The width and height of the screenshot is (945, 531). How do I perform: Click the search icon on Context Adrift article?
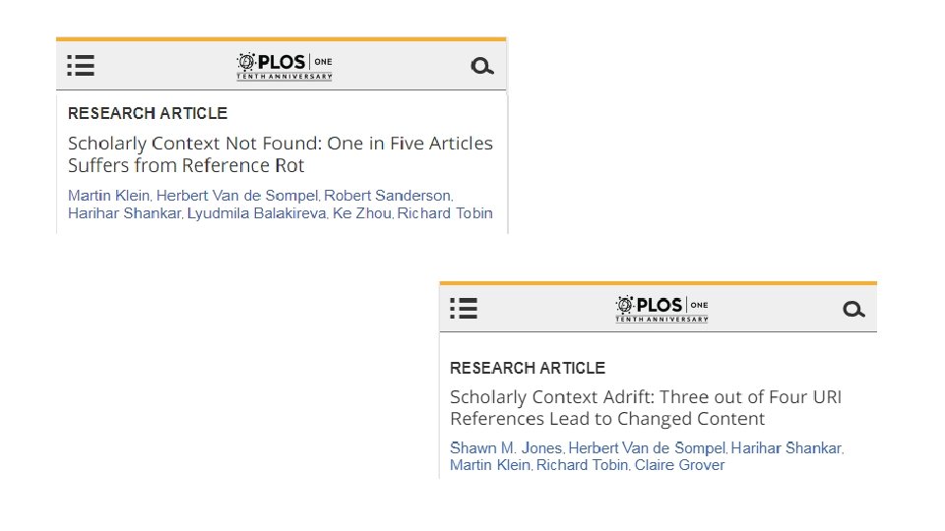coord(853,309)
